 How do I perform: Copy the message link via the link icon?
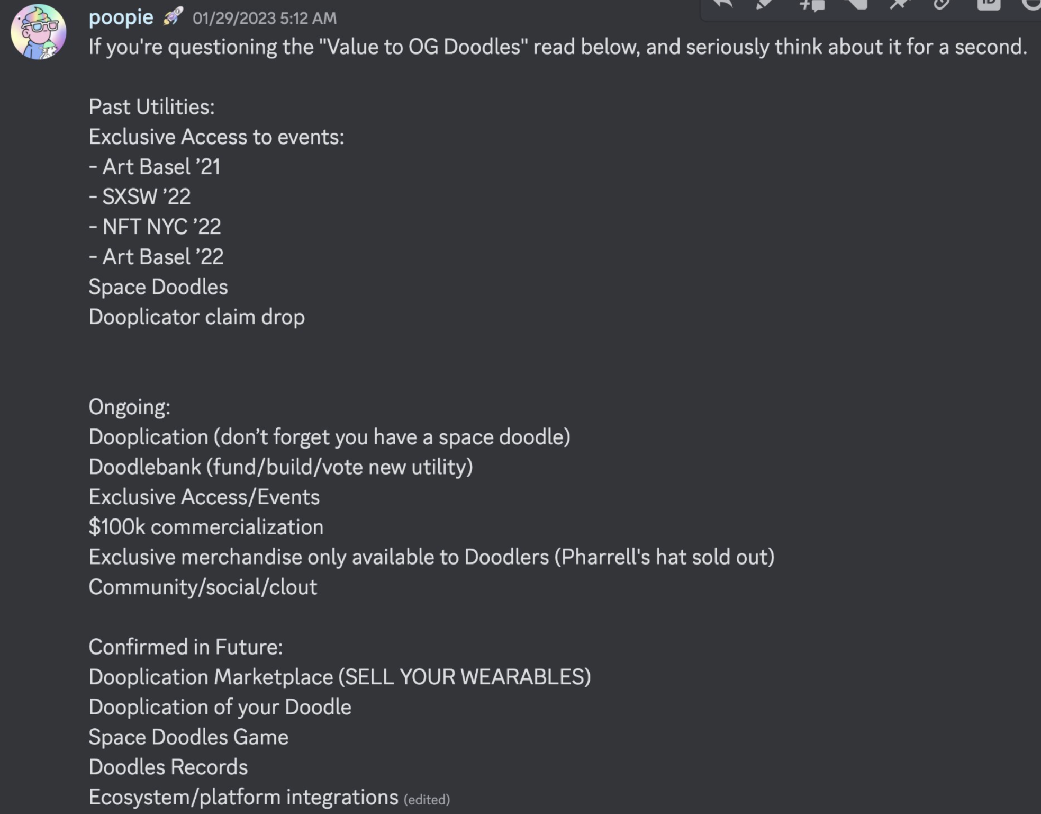tap(942, 5)
